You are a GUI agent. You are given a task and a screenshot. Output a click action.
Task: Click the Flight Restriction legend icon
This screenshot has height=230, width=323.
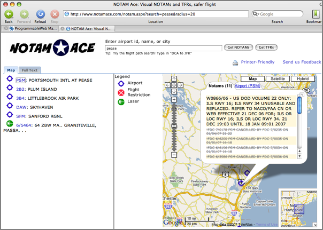121,93
